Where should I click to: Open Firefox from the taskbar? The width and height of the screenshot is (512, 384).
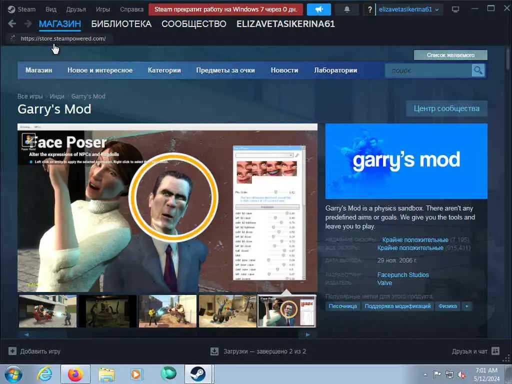point(75,374)
